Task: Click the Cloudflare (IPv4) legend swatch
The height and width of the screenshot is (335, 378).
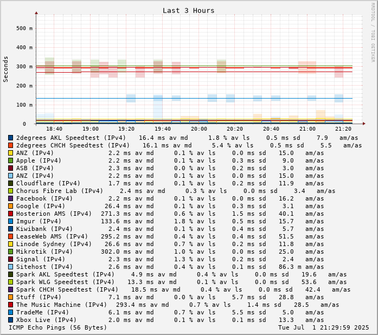Action: click(10, 183)
